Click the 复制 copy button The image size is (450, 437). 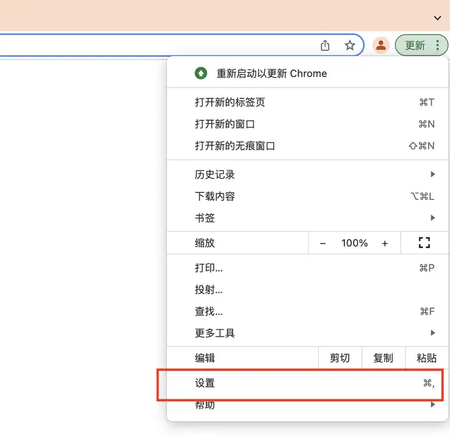[383, 358]
